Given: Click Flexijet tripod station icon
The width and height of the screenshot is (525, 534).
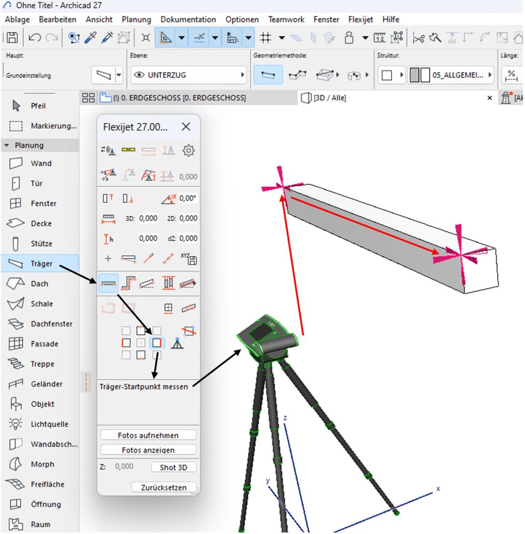Looking at the screenshot, I should click(177, 343).
